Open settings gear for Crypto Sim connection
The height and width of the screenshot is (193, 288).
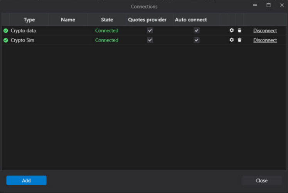tap(231, 40)
